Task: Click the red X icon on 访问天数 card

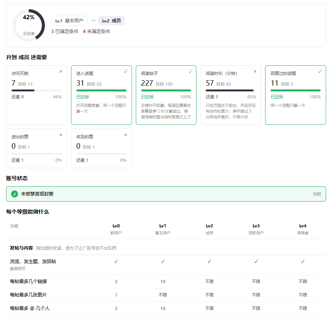Action: click(x=61, y=71)
